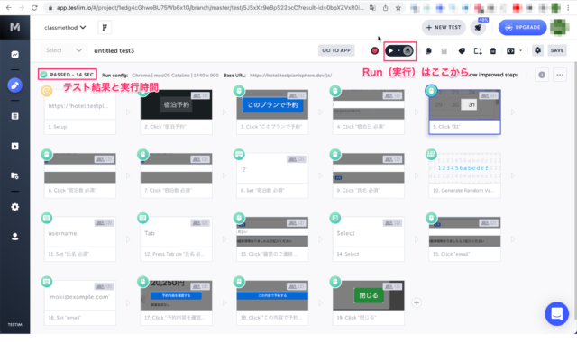Select step 10 Generate Random Value thumbnail
The height and width of the screenshot is (342, 577).
[464, 175]
